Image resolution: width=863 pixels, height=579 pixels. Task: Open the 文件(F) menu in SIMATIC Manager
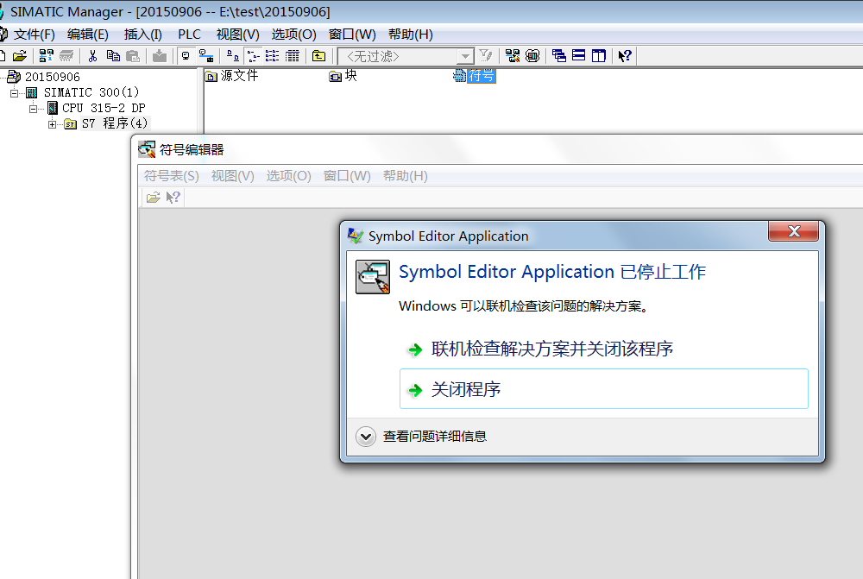(x=35, y=35)
